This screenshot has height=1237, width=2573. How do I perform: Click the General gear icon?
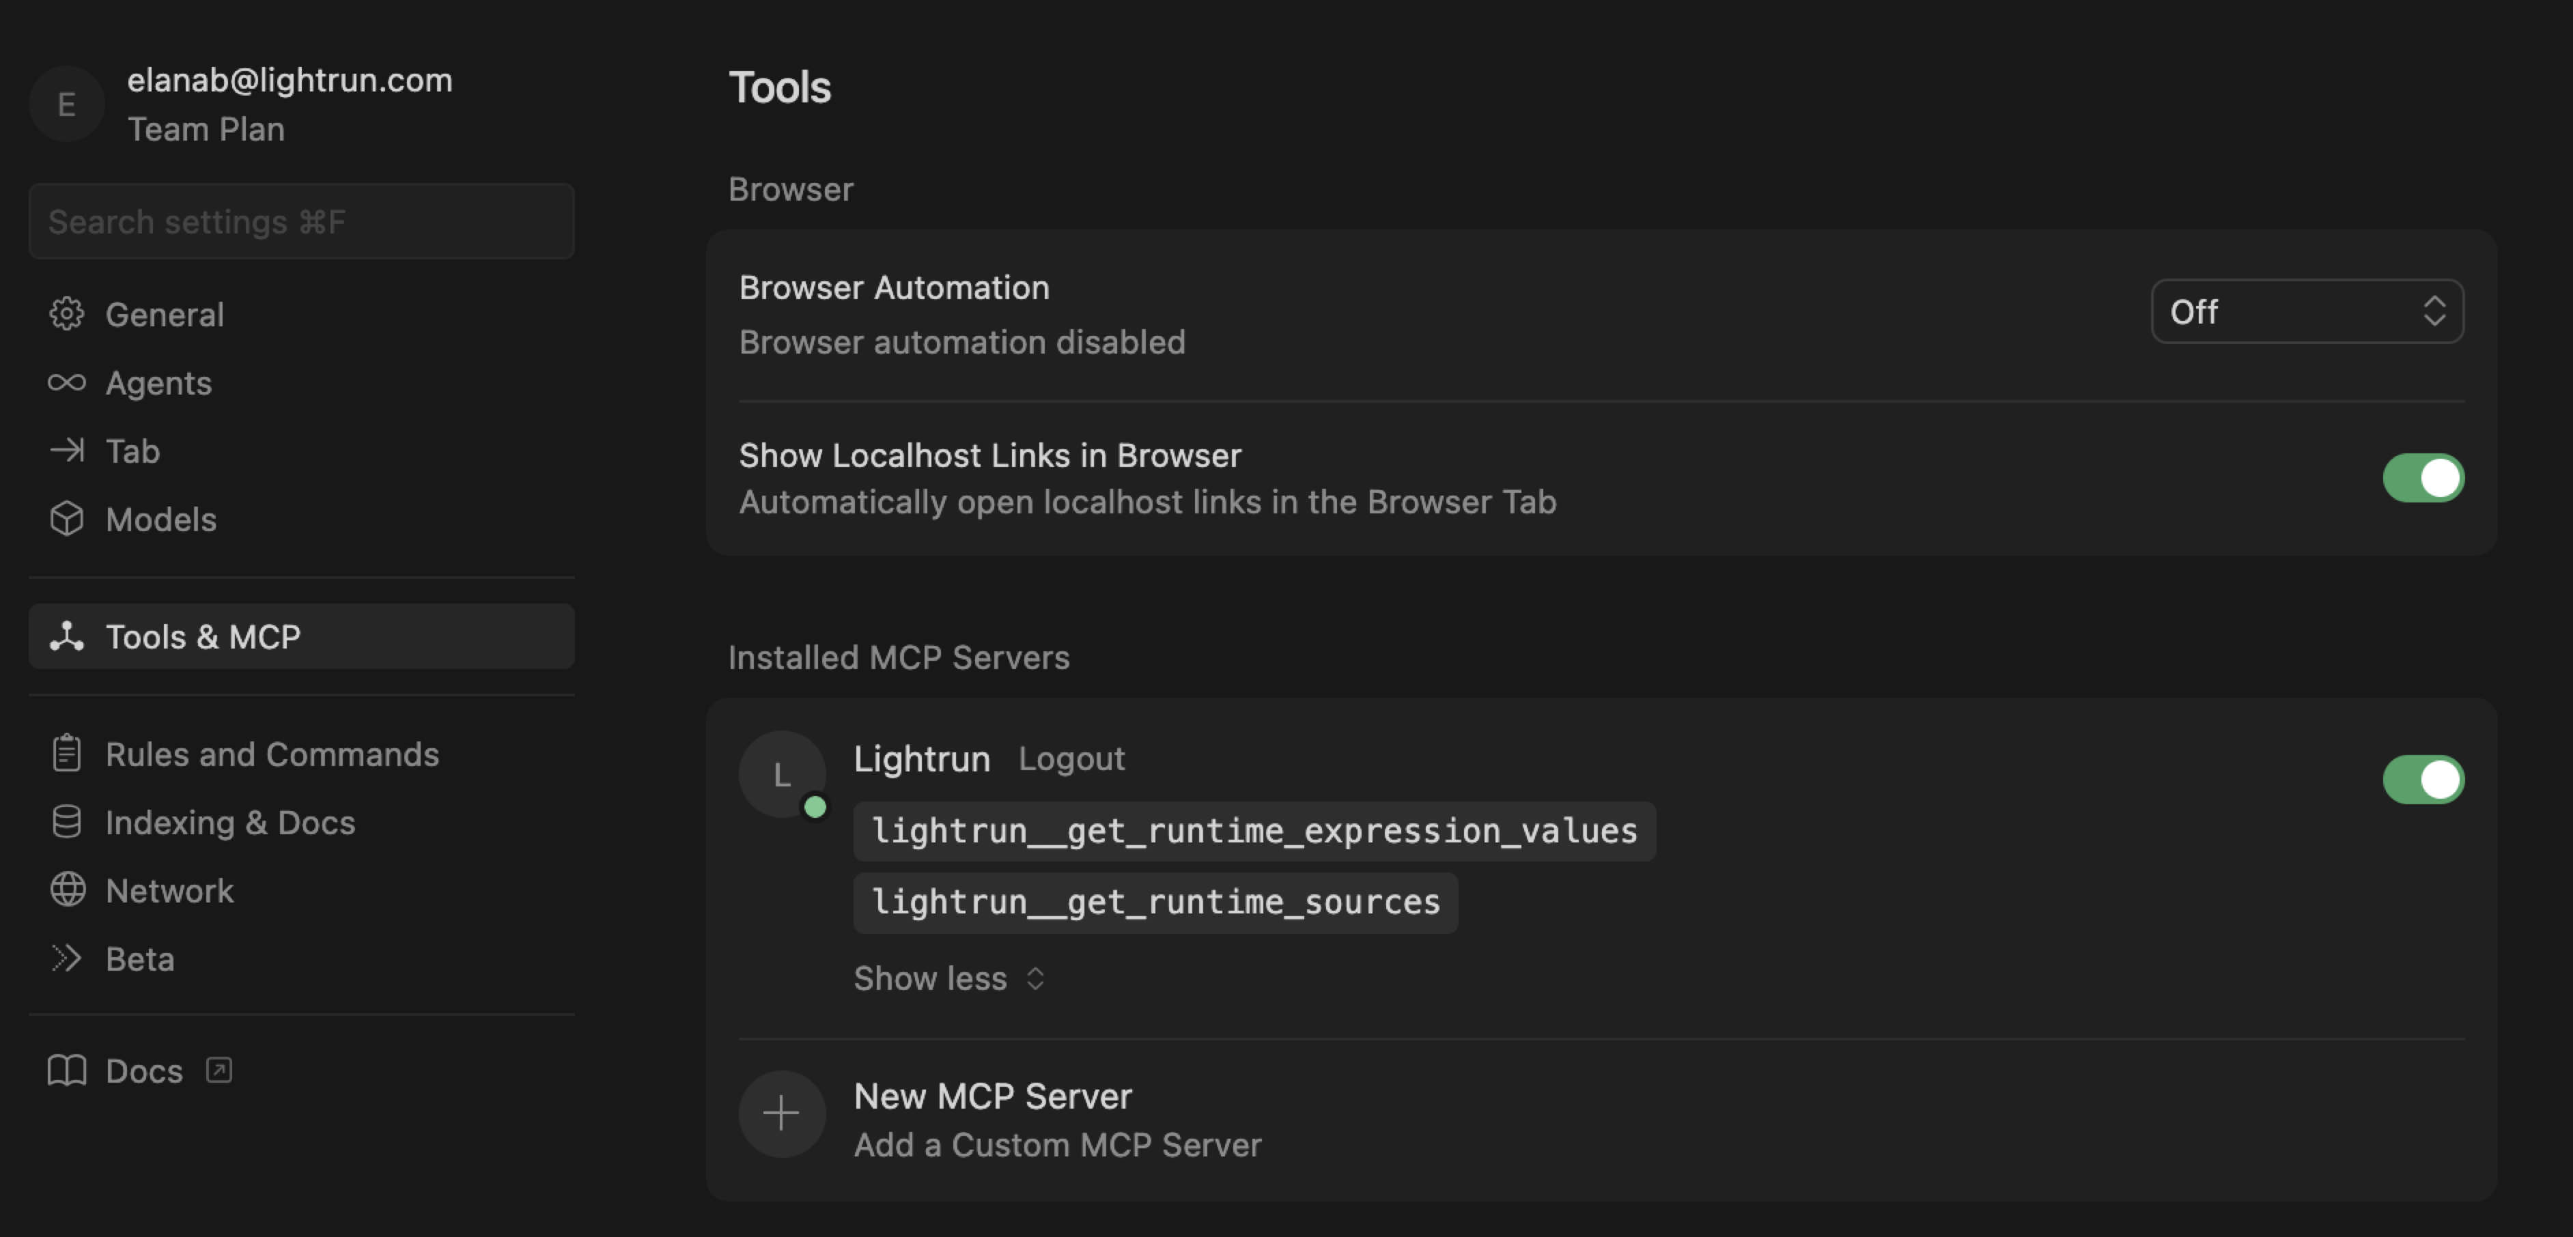(66, 315)
